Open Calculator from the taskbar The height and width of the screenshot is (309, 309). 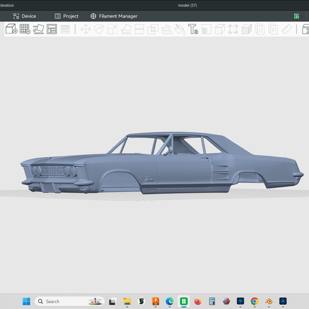click(212, 301)
